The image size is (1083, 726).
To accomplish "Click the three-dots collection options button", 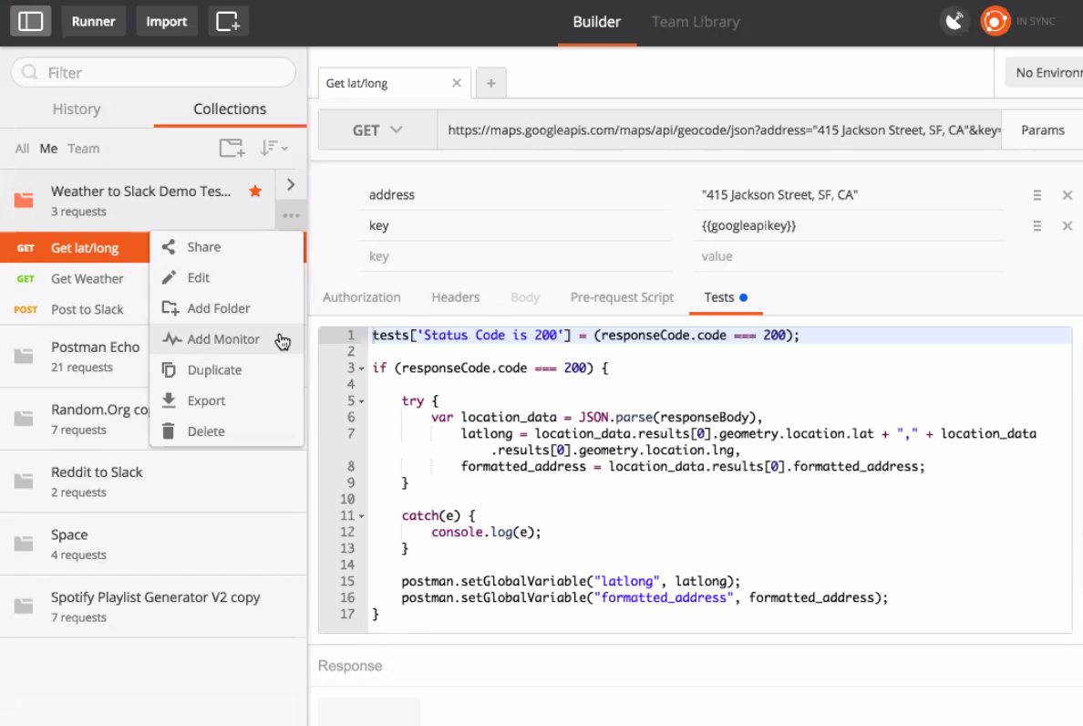I will [291, 215].
